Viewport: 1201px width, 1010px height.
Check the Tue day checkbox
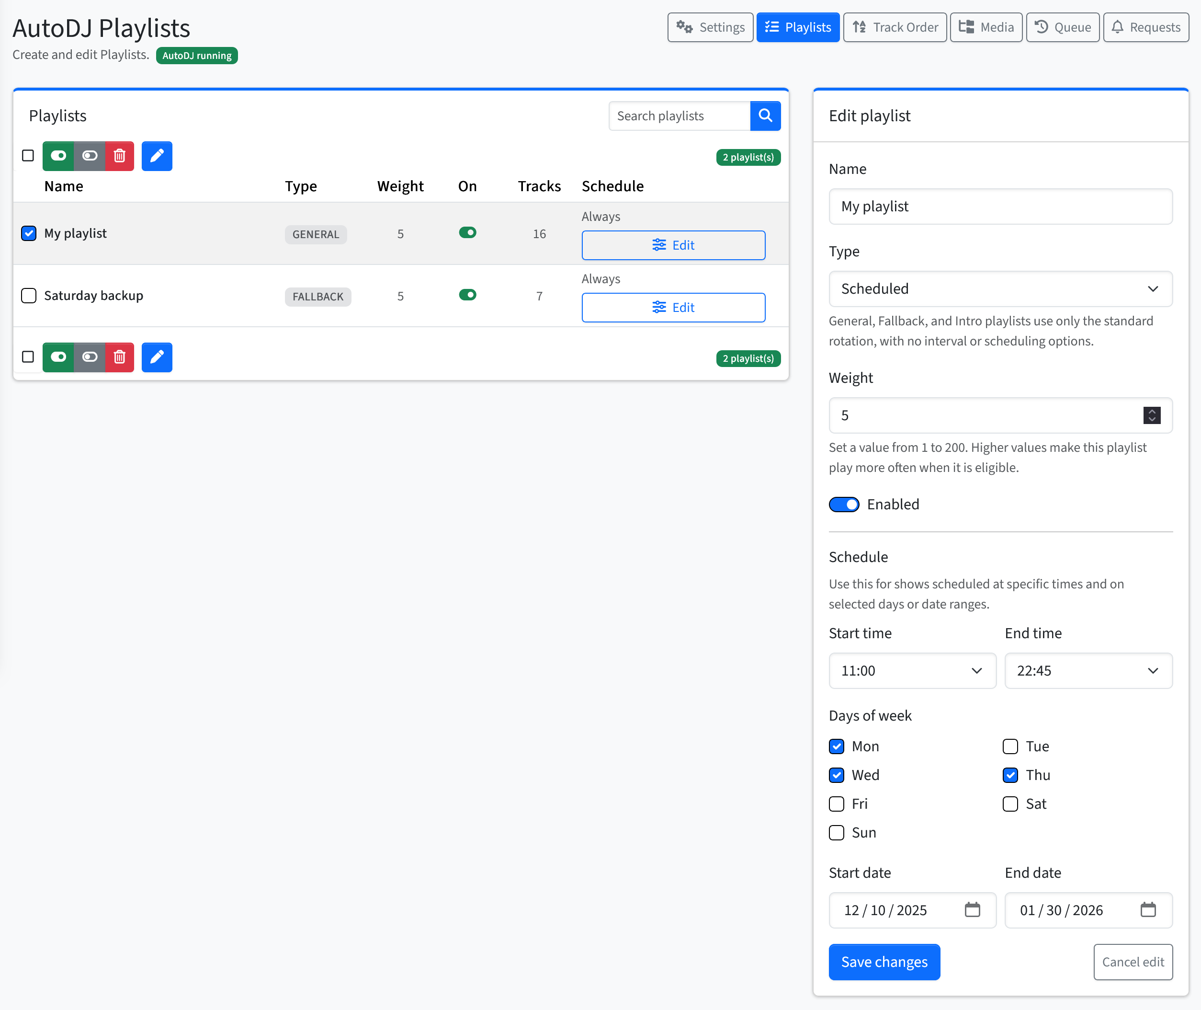(x=1010, y=746)
